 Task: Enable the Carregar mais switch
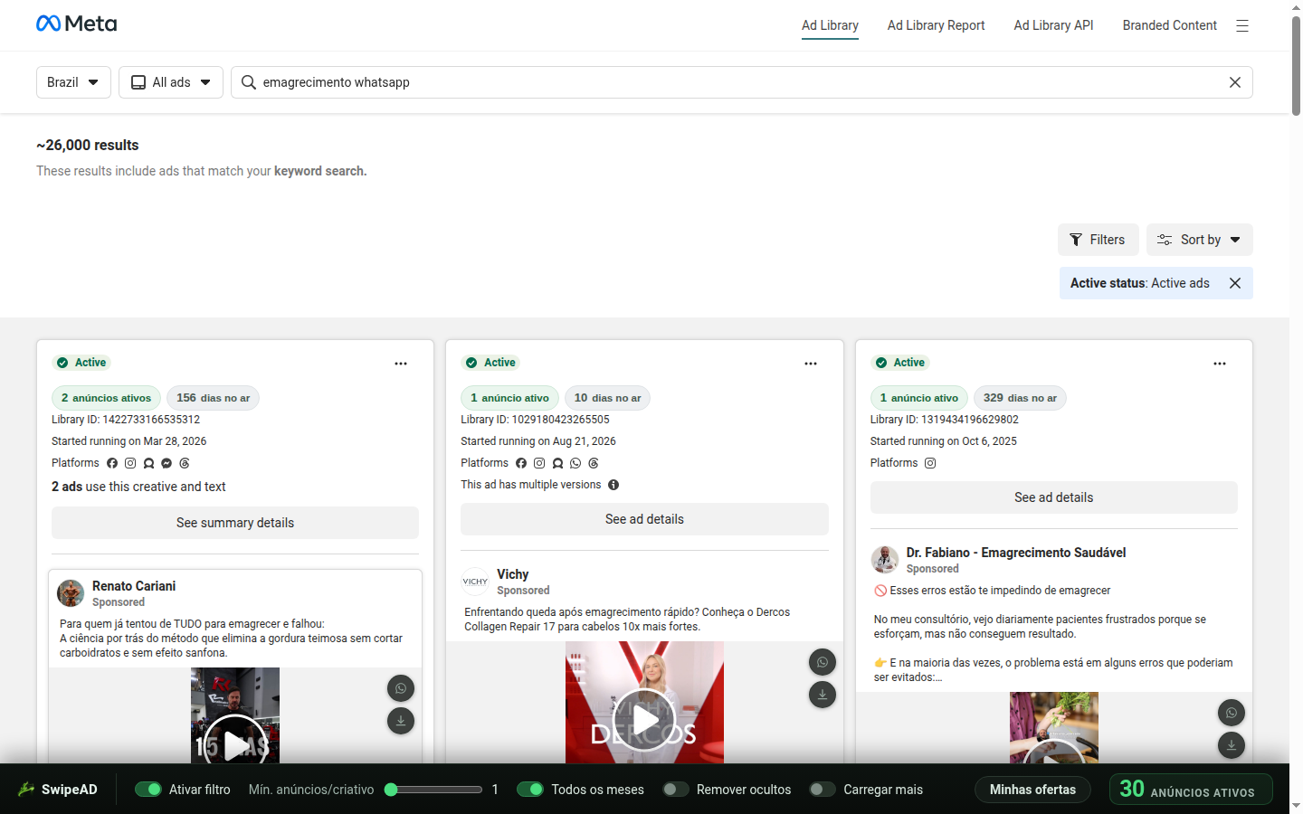click(x=823, y=790)
